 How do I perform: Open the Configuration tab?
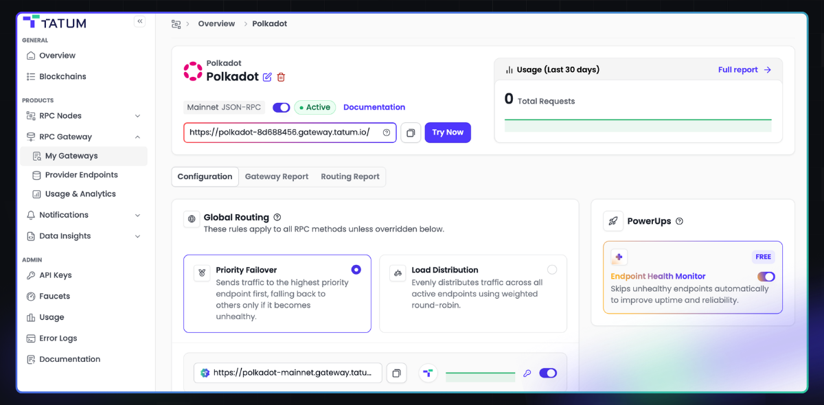(205, 176)
